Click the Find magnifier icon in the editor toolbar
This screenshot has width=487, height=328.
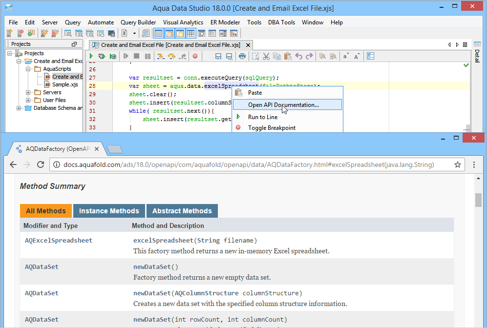[x=322, y=56]
